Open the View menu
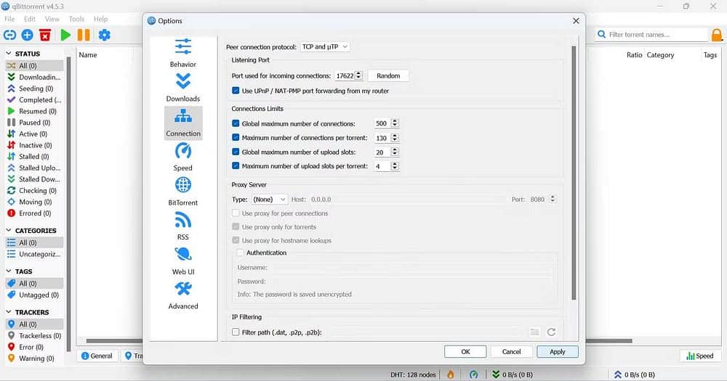Image resolution: width=727 pixels, height=381 pixels. pyautogui.click(x=52, y=19)
